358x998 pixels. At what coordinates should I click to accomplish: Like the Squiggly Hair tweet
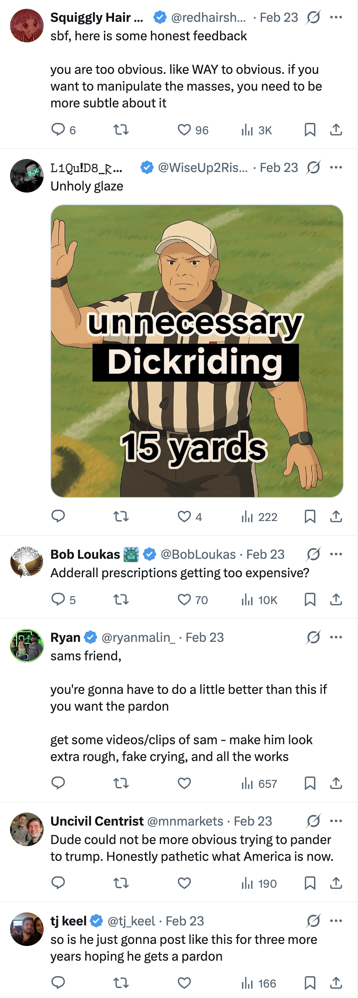pos(184,130)
